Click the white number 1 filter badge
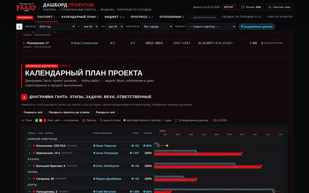Viewport: 309px width, 193px height. [x=19, y=27]
